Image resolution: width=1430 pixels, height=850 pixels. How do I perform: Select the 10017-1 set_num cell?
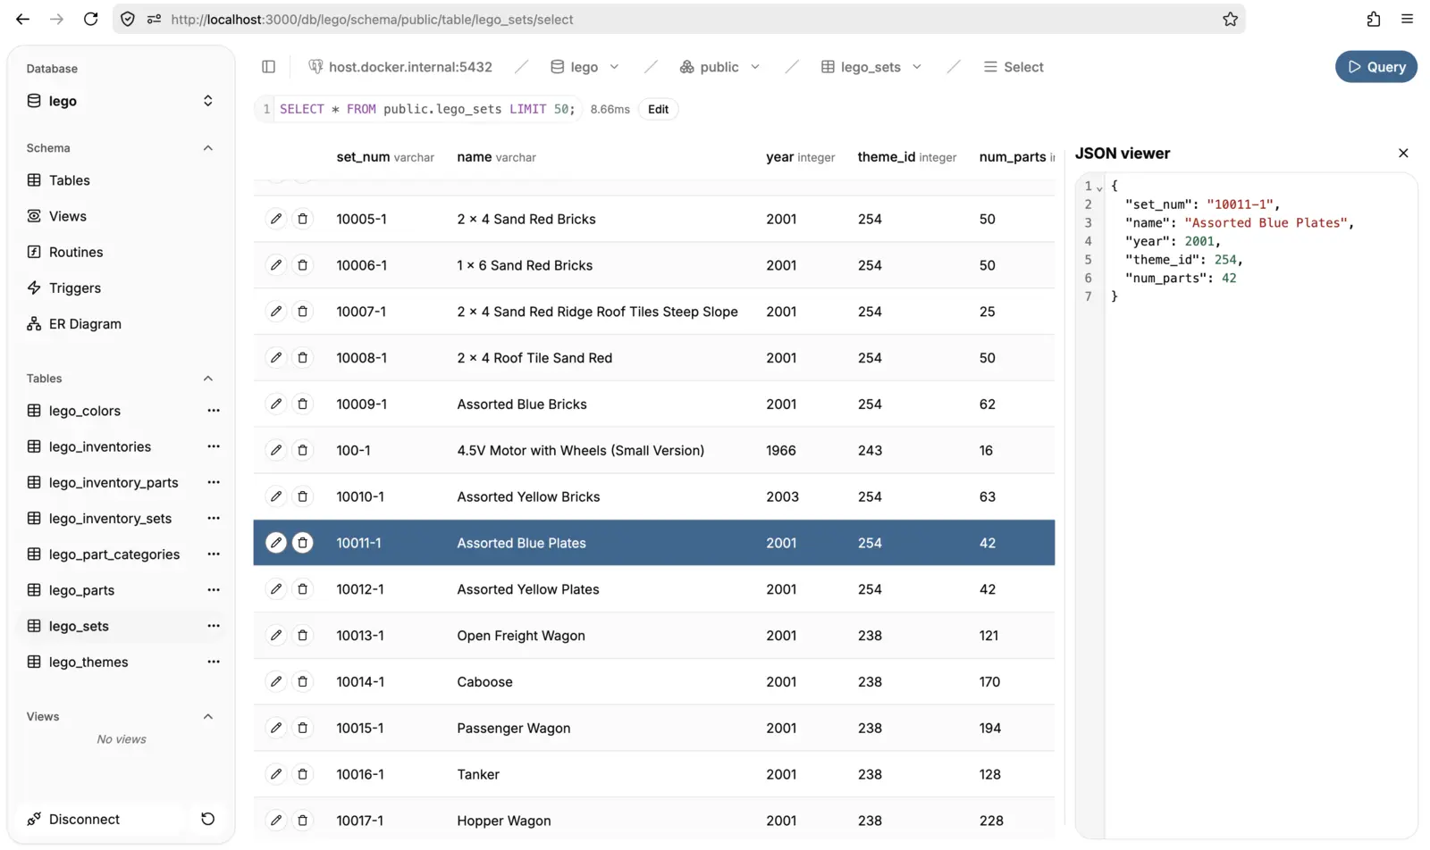pyautogui.click(x=359, y=821)
